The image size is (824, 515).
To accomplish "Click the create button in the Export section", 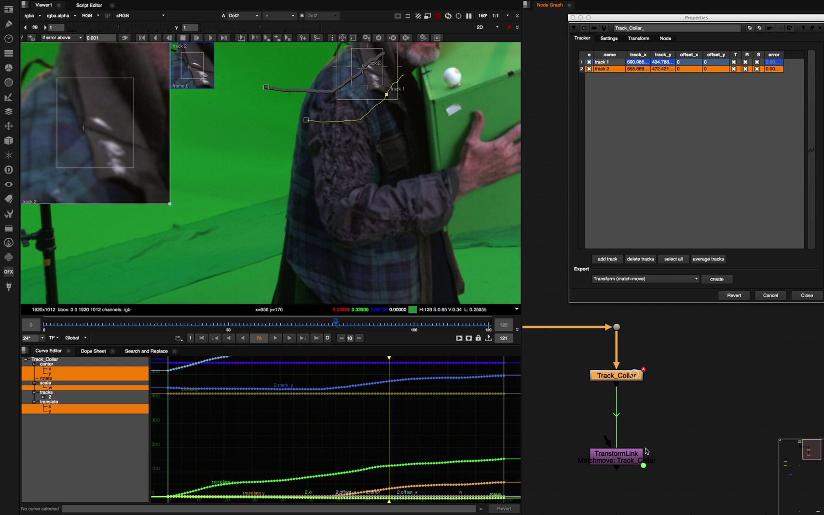I will pos(717,279).
